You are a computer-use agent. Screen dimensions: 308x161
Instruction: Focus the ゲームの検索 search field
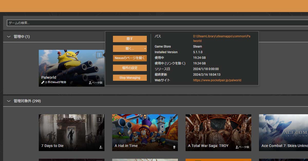[x=157, y=23]
